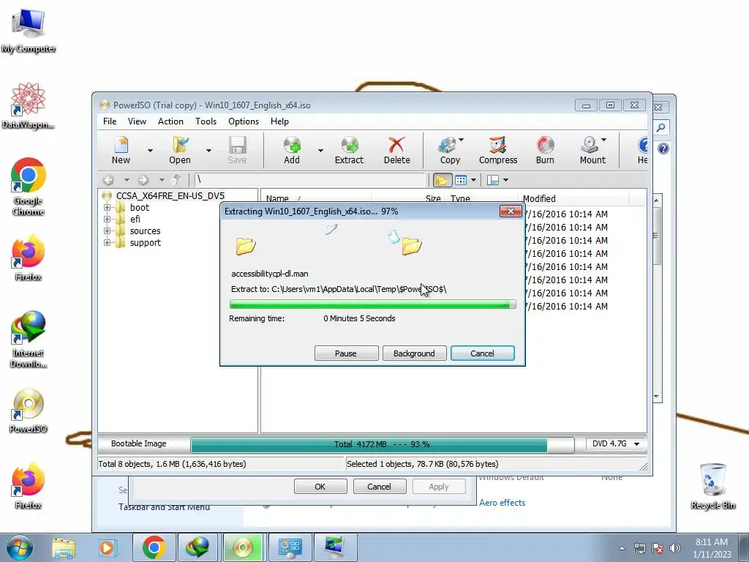Open DataWagon desktop shortcut
This screenshot has height=562, width=749.
[x=29, y=105]
